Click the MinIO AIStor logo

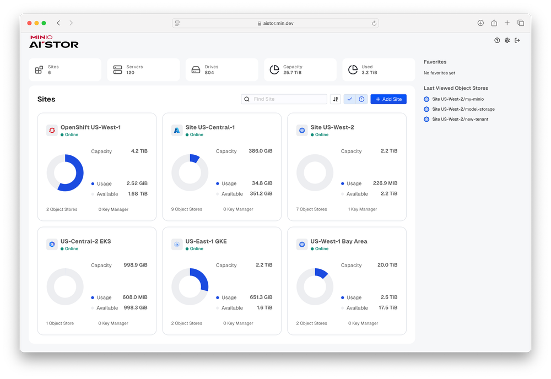pos(53,41)
